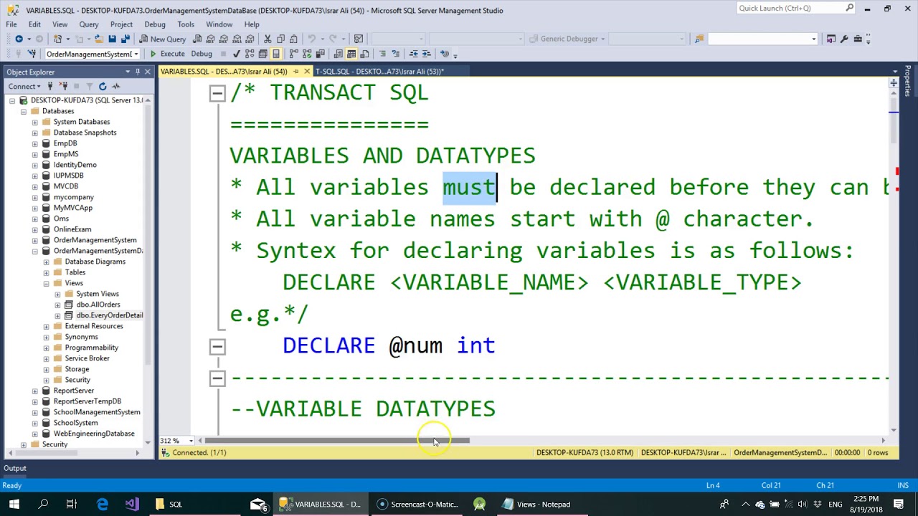Collapse the Views folder node
Viewport: 918px width, 516px height.
coord(46,283)
